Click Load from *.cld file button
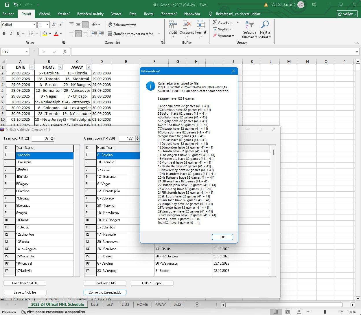The height and width of the screenshot is (315, 361). point(25,283)
